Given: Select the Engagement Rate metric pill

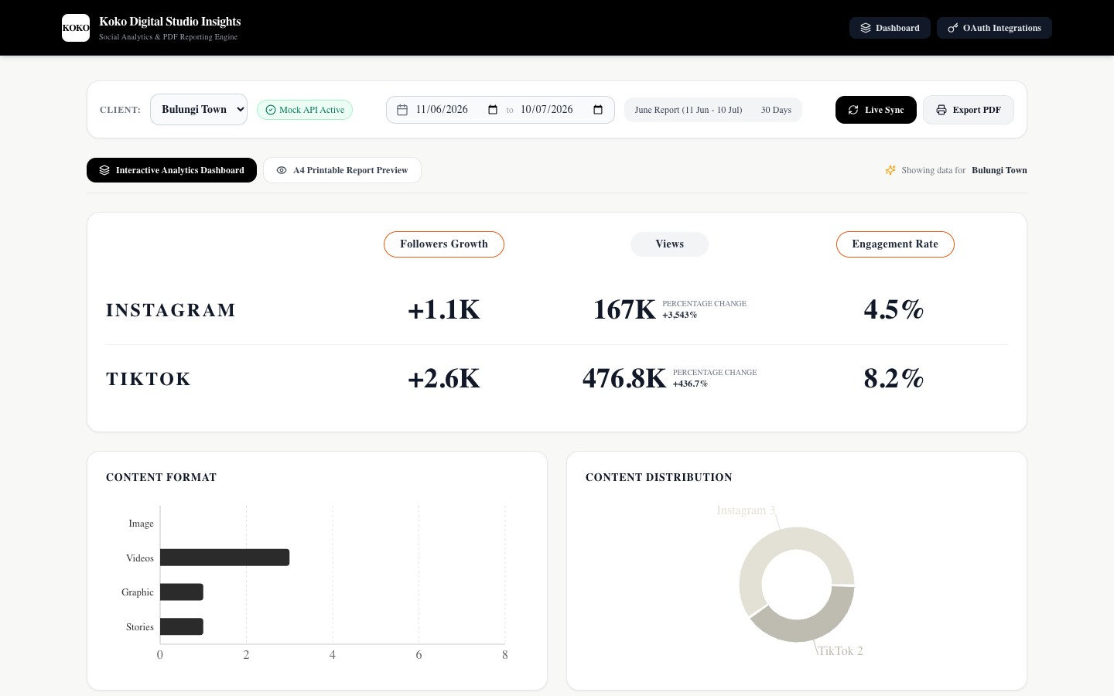Looking at the screenshot, I should click(x=895, y=244).
